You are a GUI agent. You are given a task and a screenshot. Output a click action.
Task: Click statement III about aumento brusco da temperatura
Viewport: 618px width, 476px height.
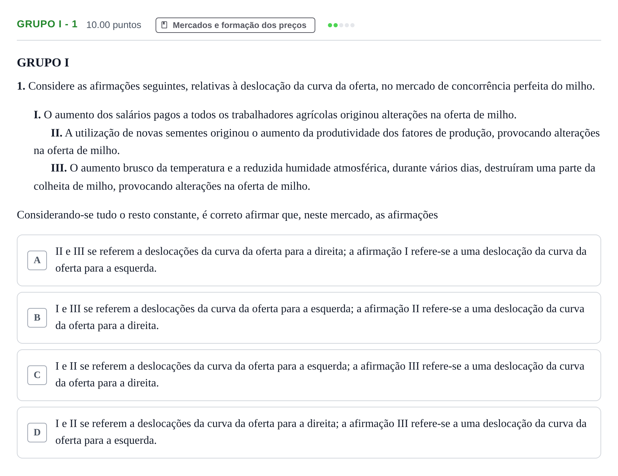click(315, 177)
